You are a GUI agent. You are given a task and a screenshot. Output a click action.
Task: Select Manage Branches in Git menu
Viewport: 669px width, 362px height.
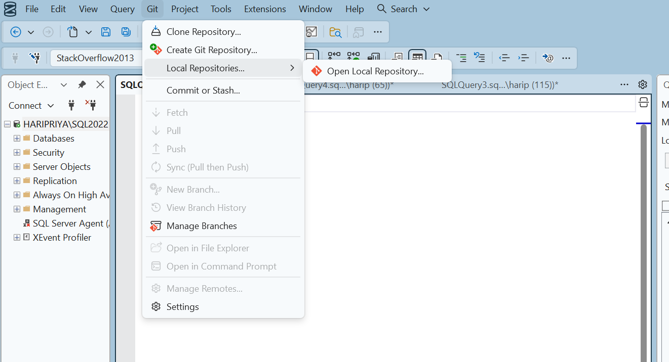pyautogui.click(x=223, y=226)
